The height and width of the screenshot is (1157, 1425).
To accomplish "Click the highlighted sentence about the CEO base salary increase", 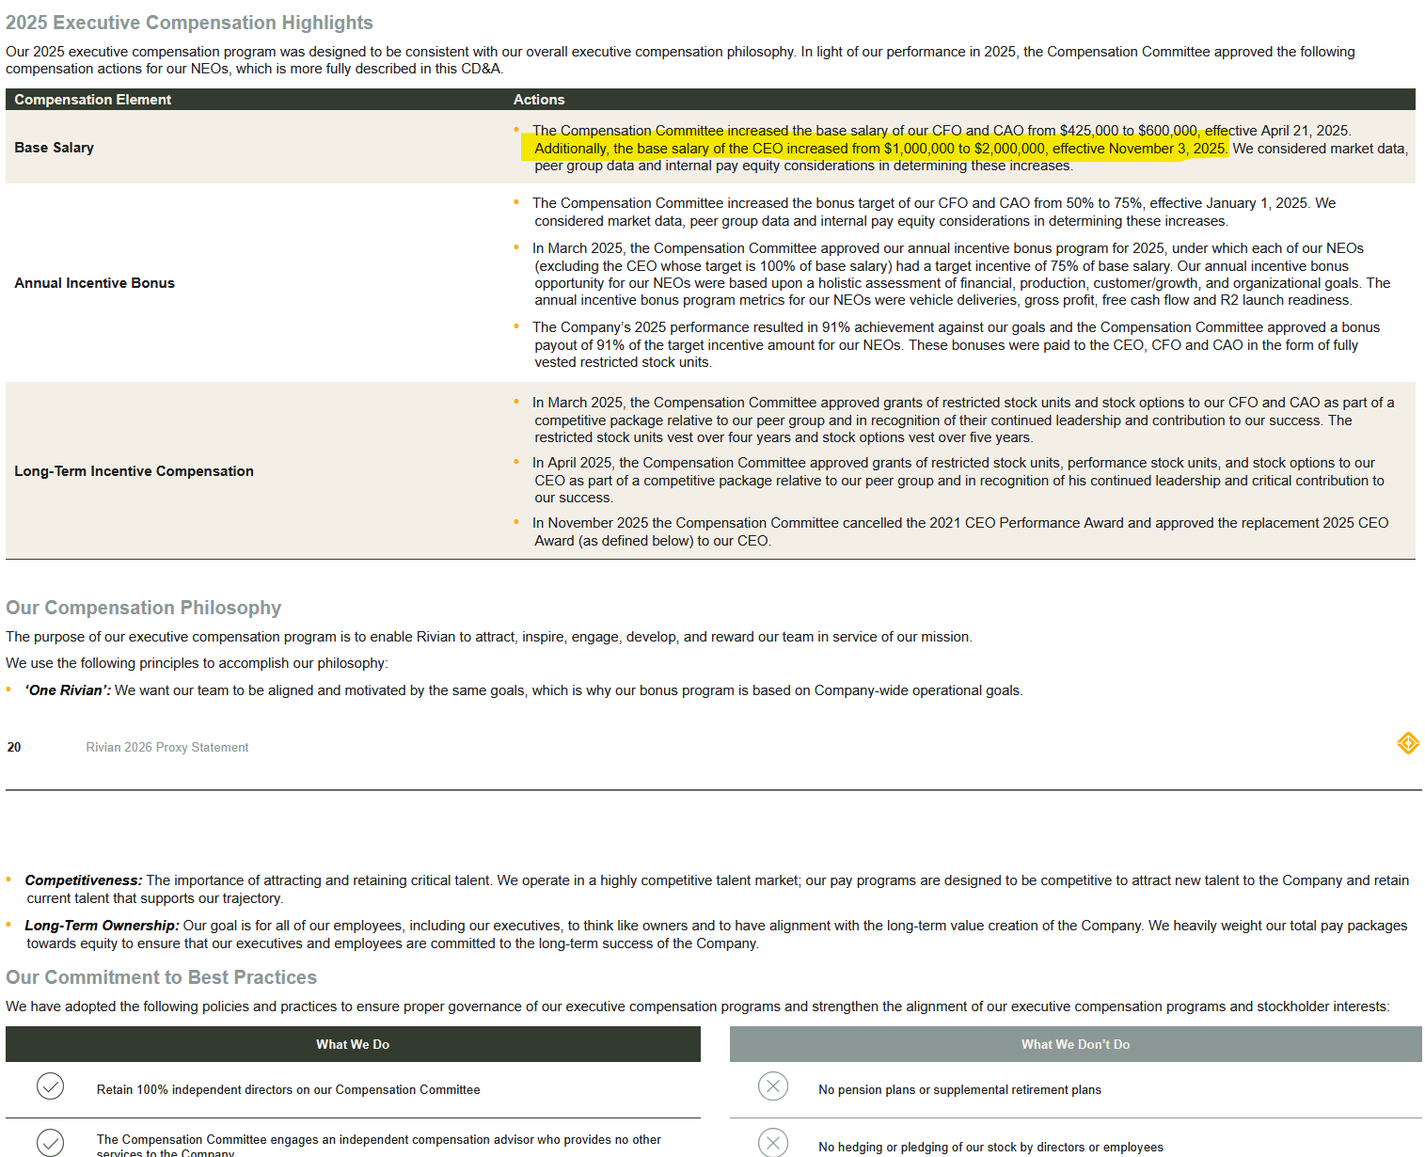I will point(881,149).
